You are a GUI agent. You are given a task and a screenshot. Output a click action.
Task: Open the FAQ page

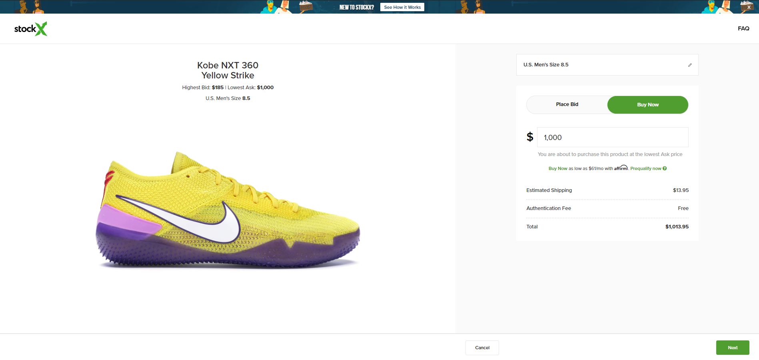[743, 28]
